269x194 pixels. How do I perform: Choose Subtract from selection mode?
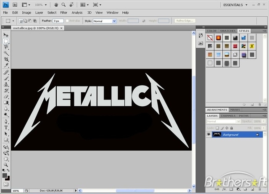coord(30,21)
